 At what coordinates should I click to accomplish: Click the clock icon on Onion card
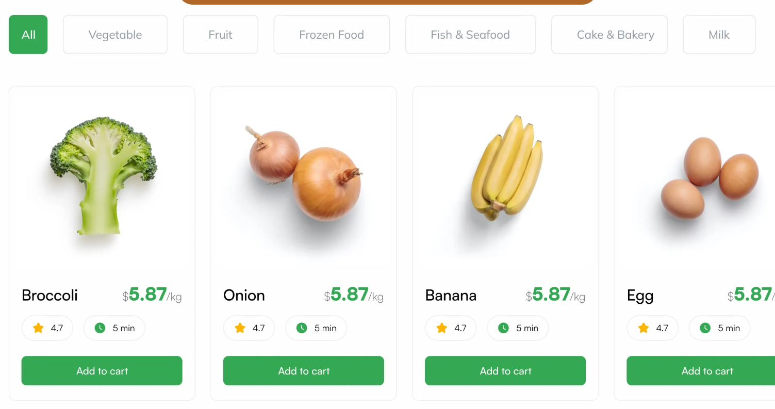coord(302,328)
